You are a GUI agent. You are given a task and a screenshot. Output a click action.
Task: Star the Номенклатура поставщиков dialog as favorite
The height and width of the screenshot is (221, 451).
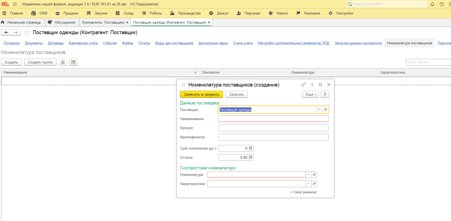point(183,85)
